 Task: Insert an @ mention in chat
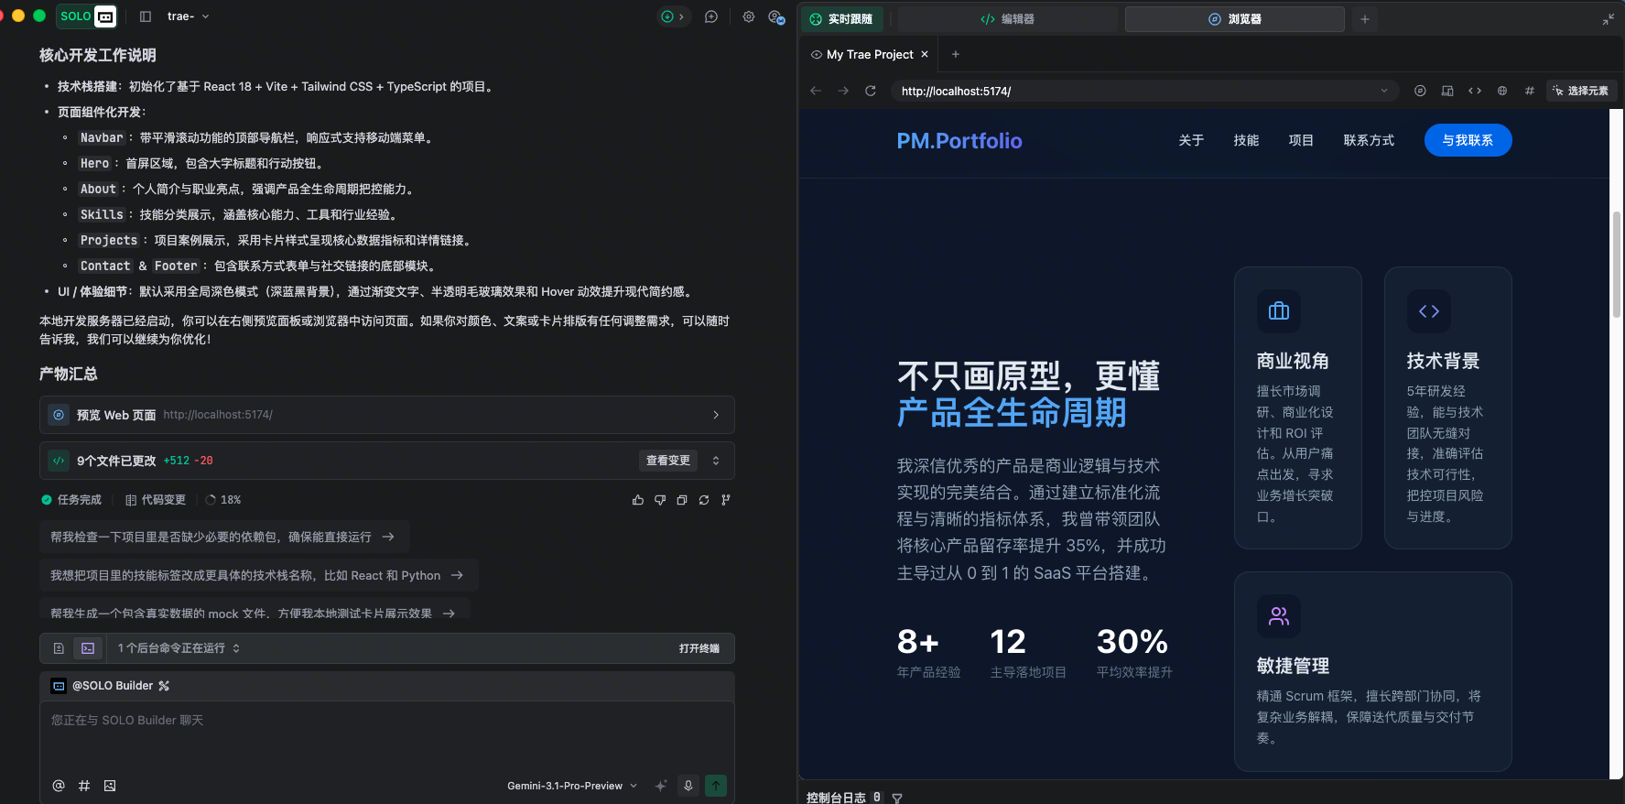59,786
